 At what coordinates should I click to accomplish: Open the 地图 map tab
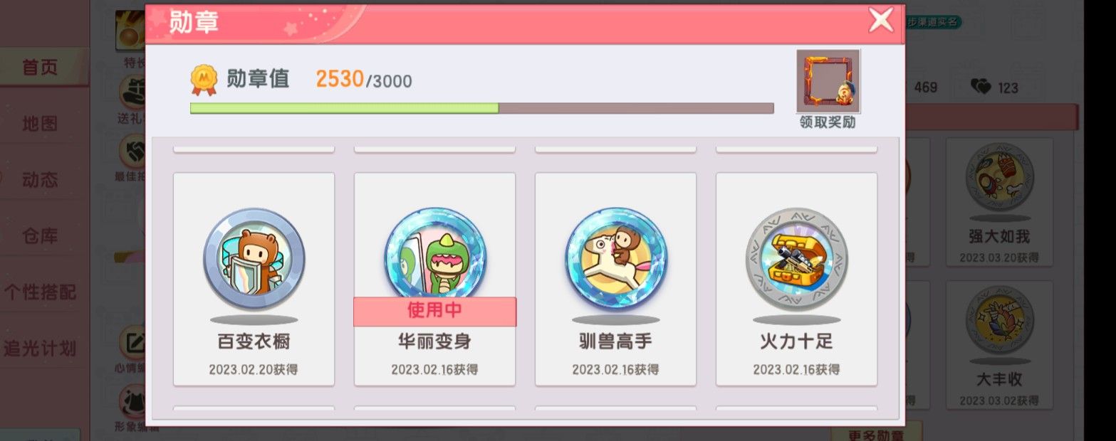click(39, 124)
